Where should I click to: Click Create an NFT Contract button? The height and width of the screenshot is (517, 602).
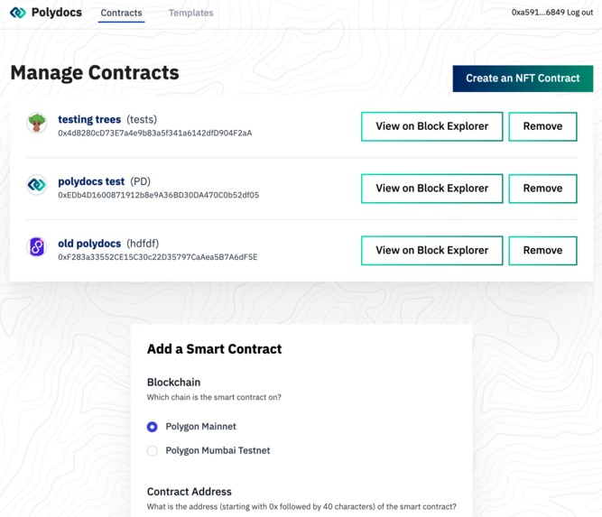[x=523, y=78]
